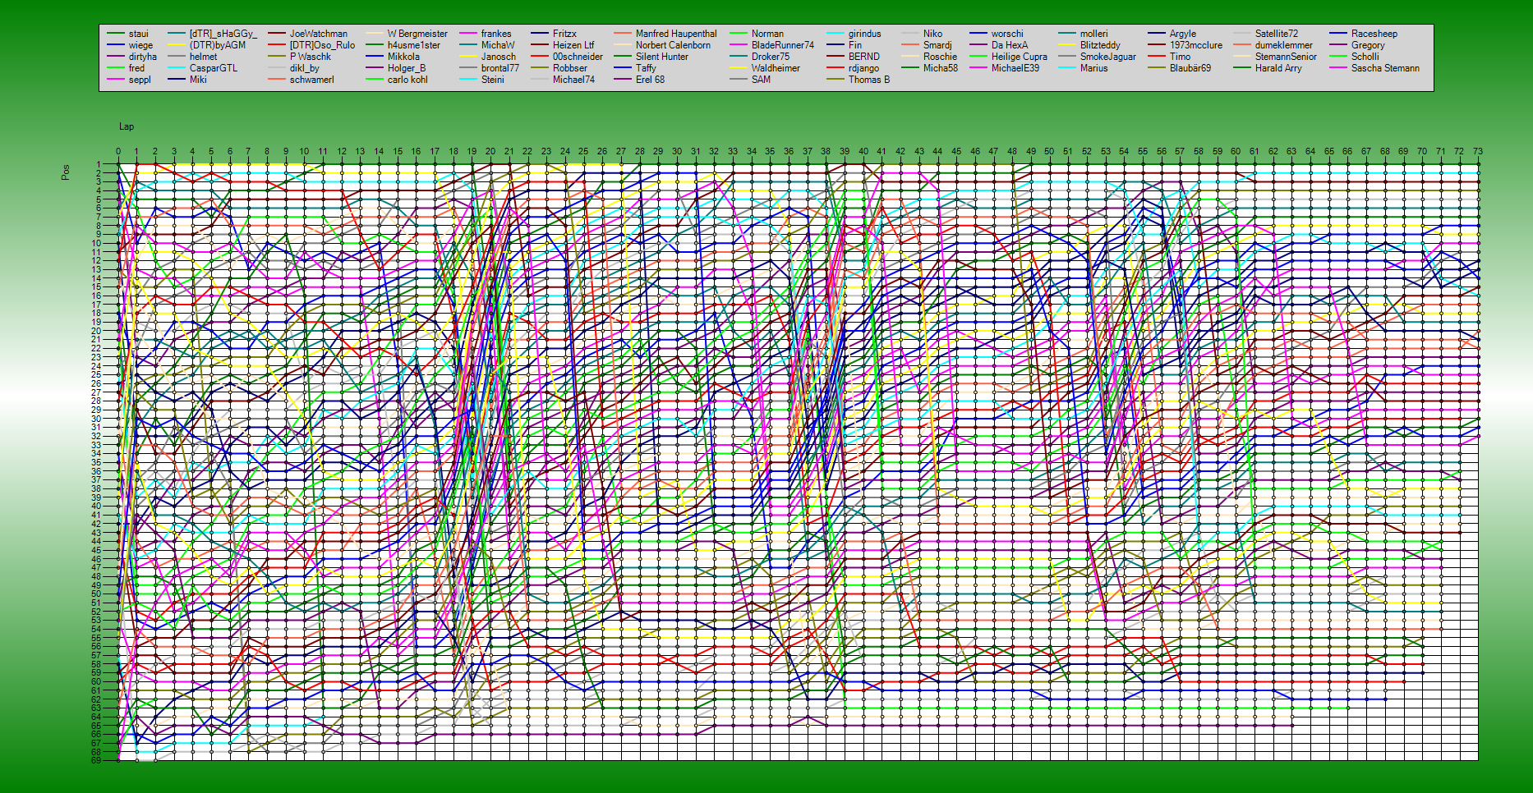Click the 'Taffy' legend entry

(646, 68)
